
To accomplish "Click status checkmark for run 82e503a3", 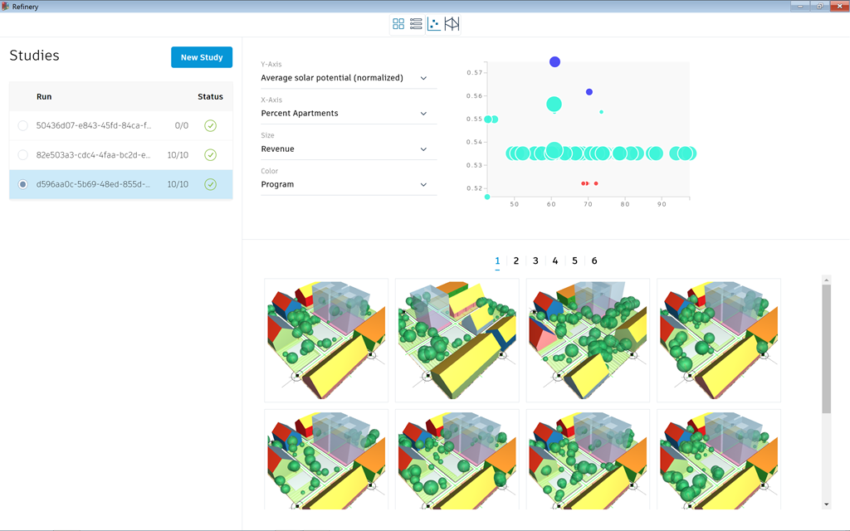I will 210,155.
